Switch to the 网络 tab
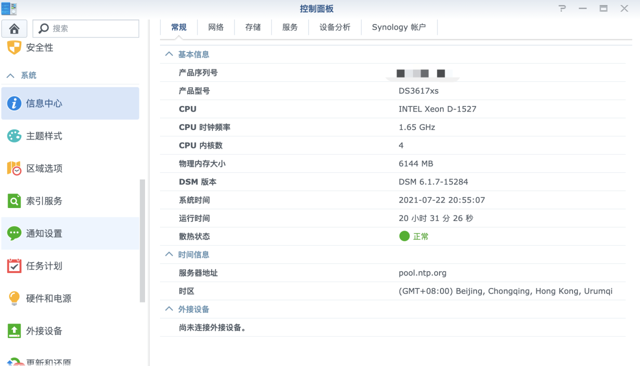Screen dimensions: 640x366 point(215,27)
